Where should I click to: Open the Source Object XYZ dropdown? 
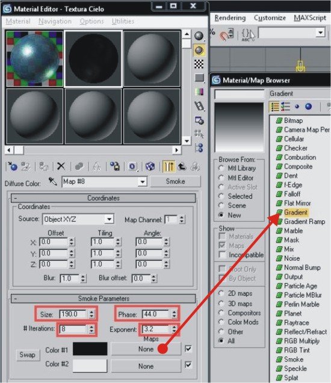click(109, 219)
